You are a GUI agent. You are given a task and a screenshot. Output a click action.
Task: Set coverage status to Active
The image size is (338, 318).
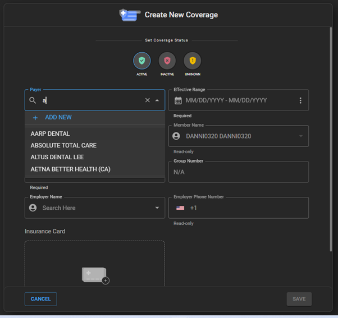(x=141, y=61)
